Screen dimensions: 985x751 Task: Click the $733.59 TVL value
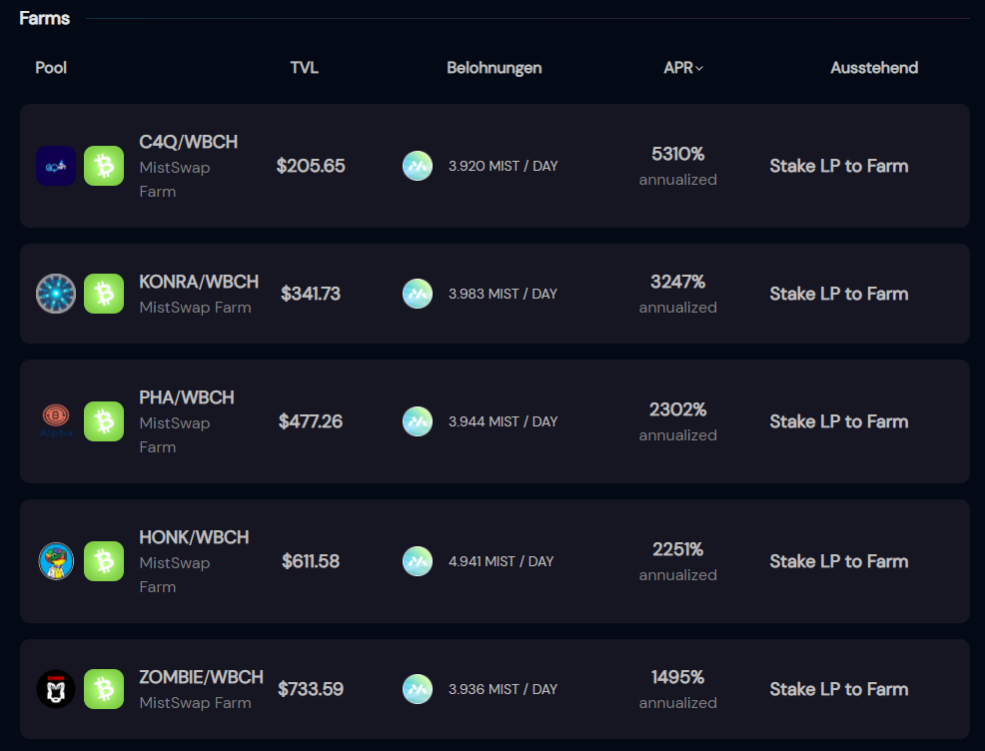pos(311,689)
